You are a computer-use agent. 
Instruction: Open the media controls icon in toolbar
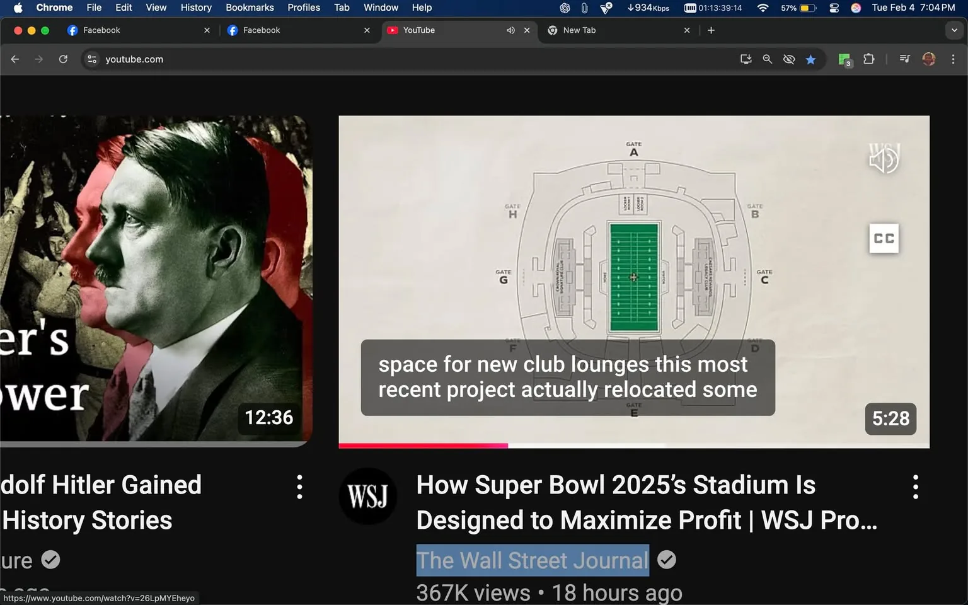coord(904,59)
